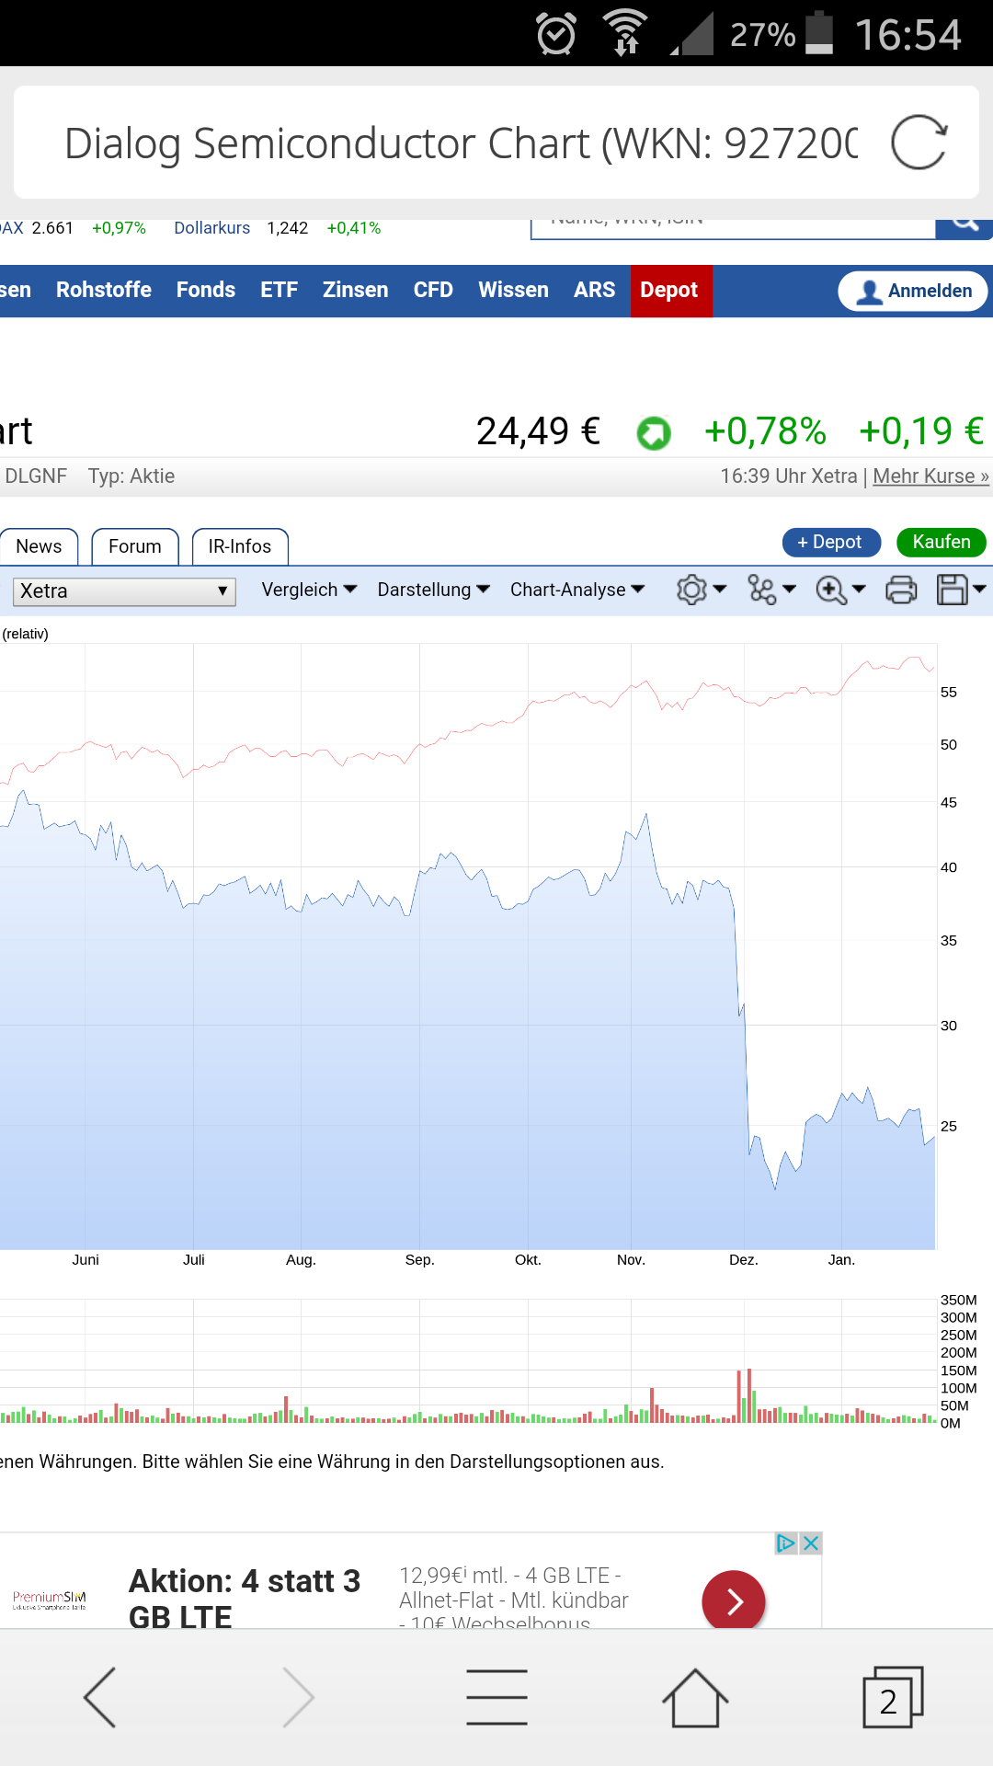Image resolution: width=993 pixels, height=1766 pixels.
Task: Open the Zinsen menu
Action: [356, 290]
